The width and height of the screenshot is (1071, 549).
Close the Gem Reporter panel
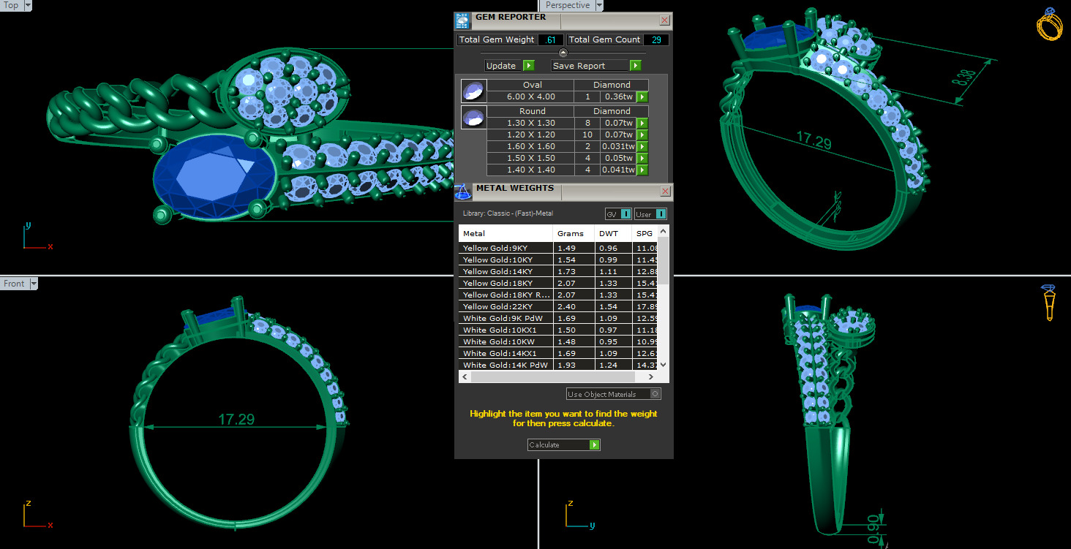coord(664,20)
